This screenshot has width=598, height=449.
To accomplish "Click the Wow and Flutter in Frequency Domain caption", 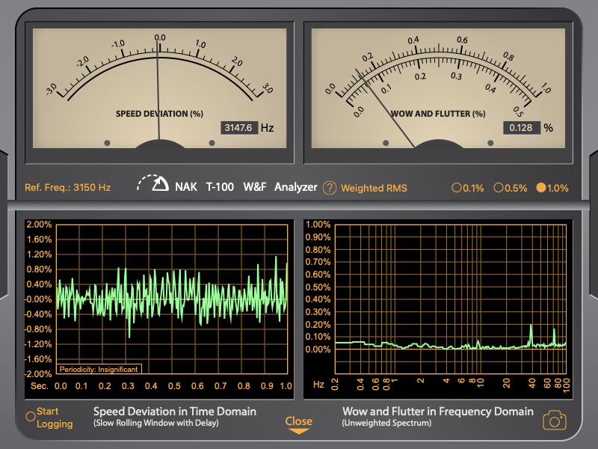I will [438, 412].
